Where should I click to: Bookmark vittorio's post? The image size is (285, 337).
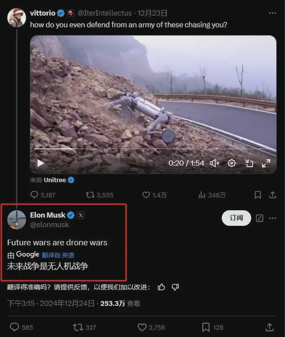click(x=258, y=195)
